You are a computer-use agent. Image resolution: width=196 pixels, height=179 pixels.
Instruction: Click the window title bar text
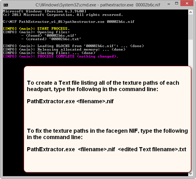(x=98, y=5)
